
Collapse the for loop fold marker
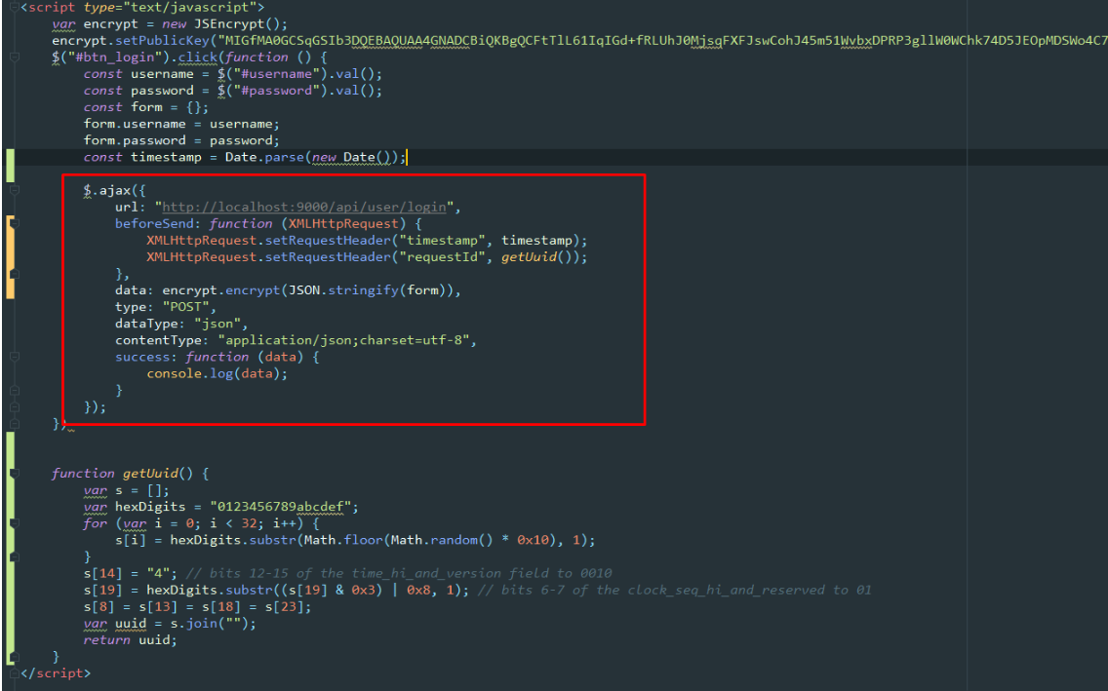[x=14, y=523]
